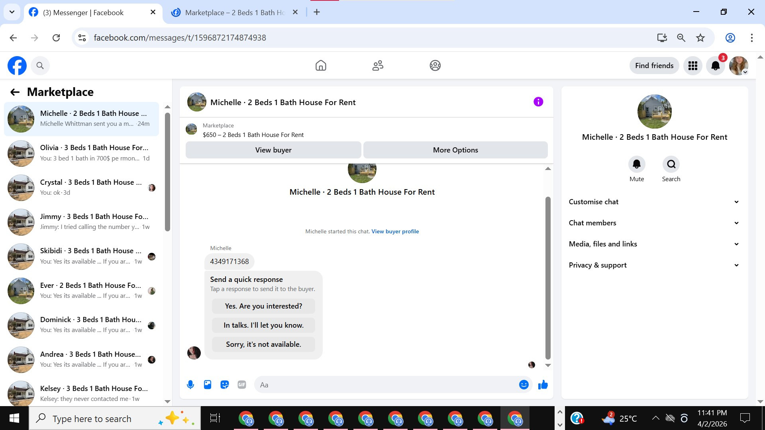Open the taskbar weather widget showing 25°C
This screenshot has height=430, width=765.
click(620, 418)
